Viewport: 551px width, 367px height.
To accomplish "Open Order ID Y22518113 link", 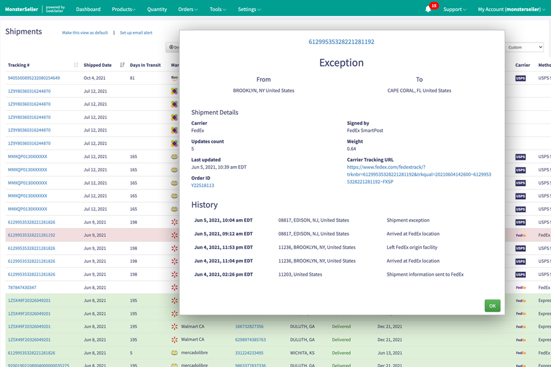I will click(x=202, y=185).
